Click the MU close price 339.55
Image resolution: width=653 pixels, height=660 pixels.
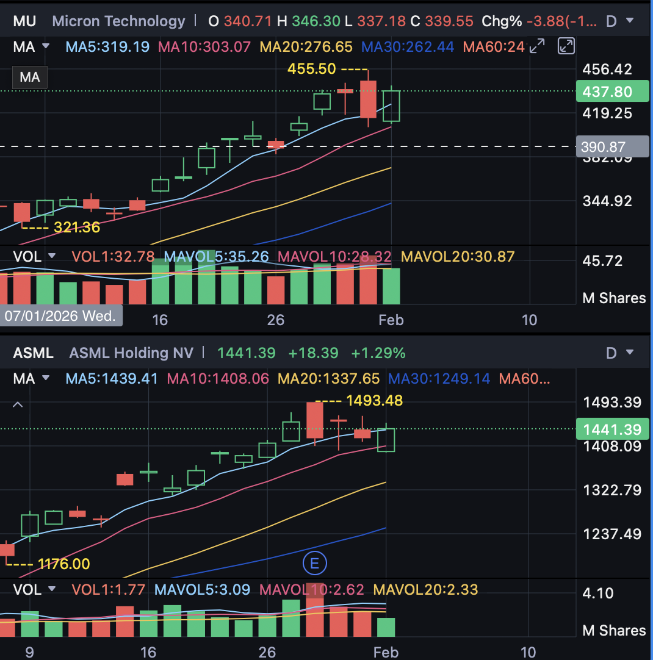[x=449, y=21]
